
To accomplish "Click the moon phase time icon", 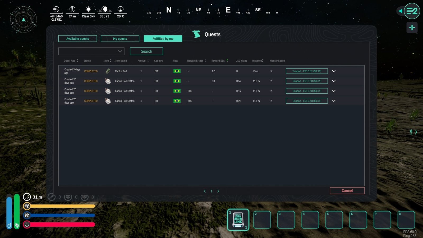I will click(x=104, y=10).
